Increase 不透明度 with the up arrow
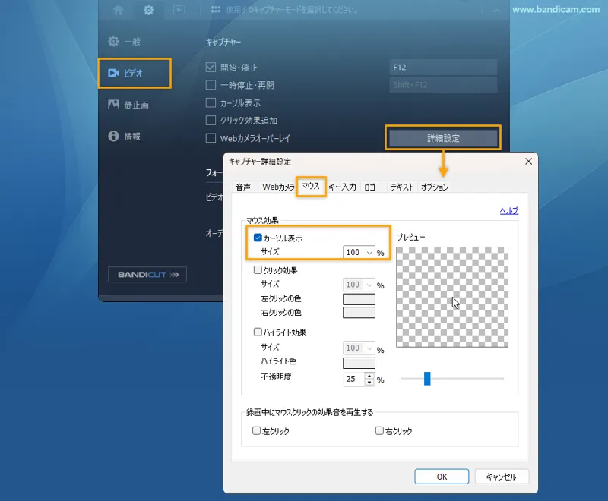The width and height of the screenshot is (608, 501). coord(369,376)
